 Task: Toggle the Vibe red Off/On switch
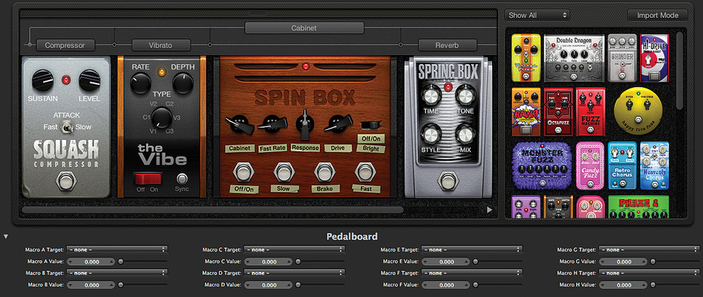pyautogui.click(x=148, y=179)
